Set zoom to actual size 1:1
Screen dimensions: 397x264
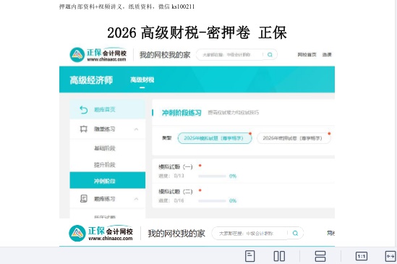tap(362, 256)
